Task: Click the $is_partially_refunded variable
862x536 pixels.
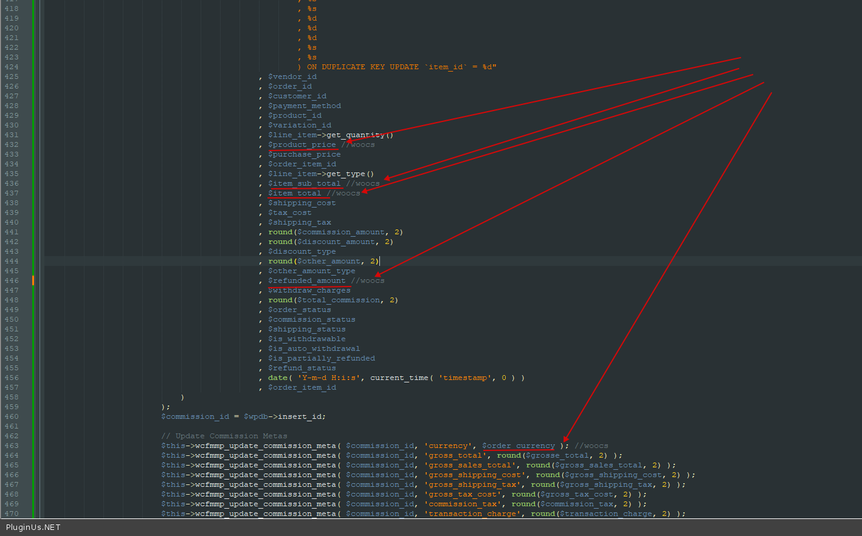Action: (321, 358)
